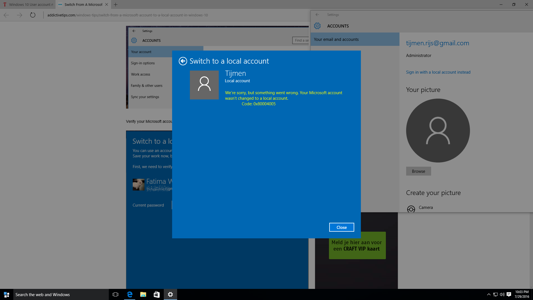Click Work access in the article screenshot

140,74
